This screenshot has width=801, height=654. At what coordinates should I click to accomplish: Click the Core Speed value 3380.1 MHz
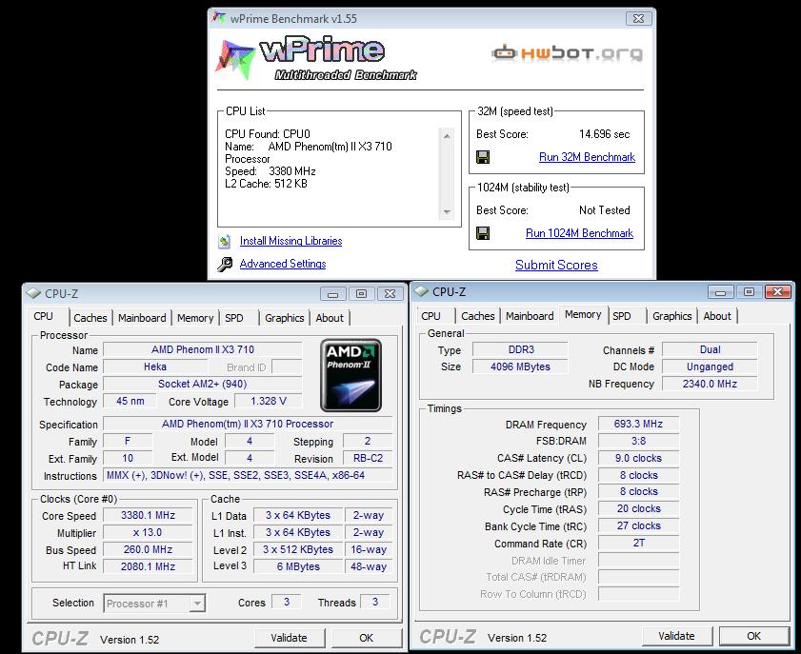pos(149,516)
